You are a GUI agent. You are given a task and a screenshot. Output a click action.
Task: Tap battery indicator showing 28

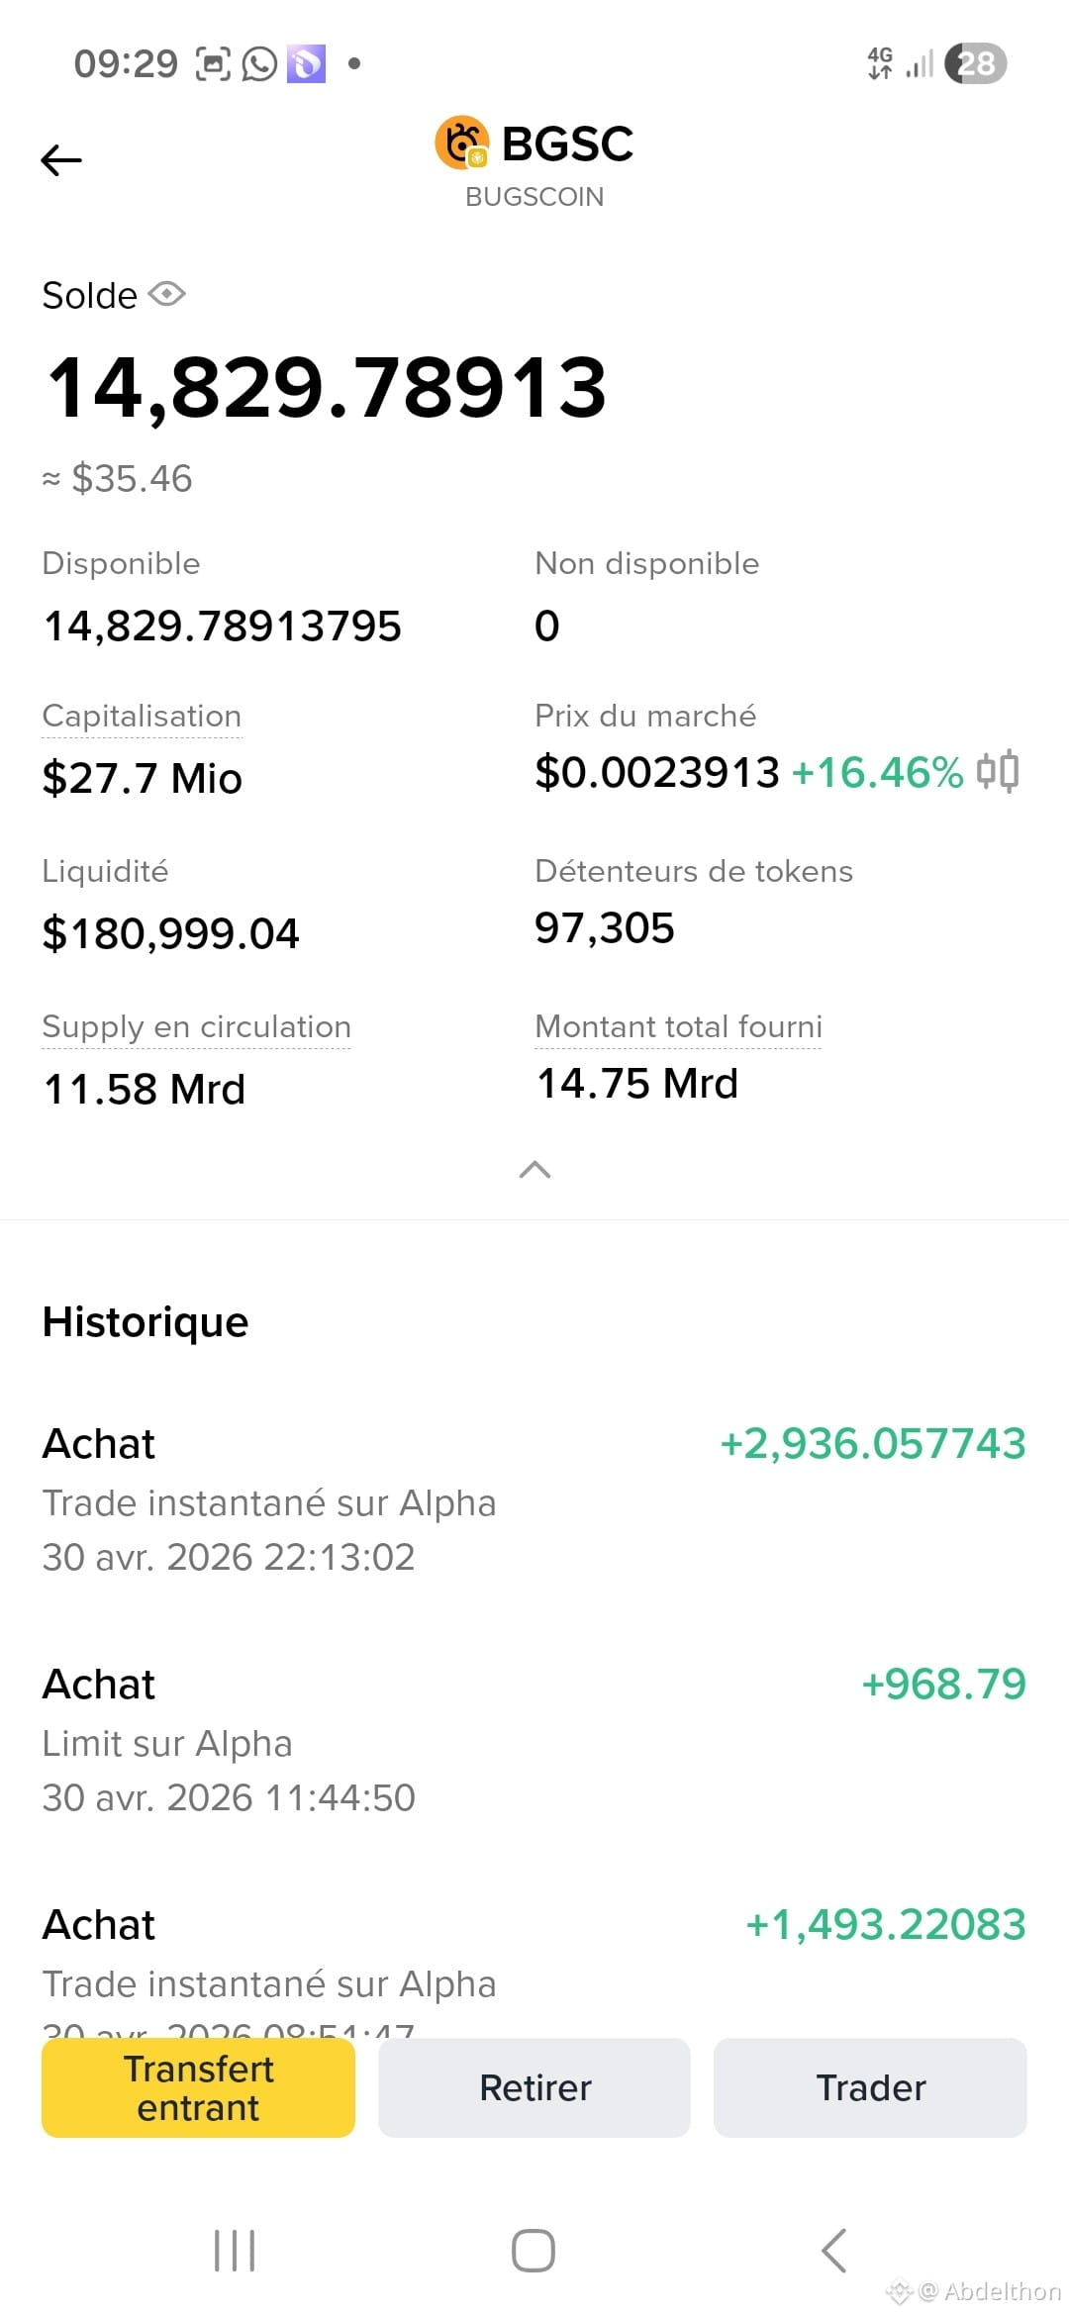(x=976, y=64)
